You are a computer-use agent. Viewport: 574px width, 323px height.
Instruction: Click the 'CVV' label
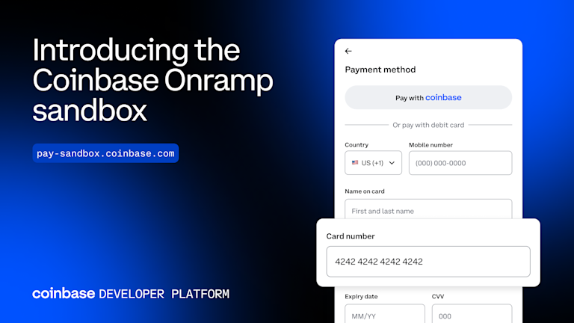438,297
